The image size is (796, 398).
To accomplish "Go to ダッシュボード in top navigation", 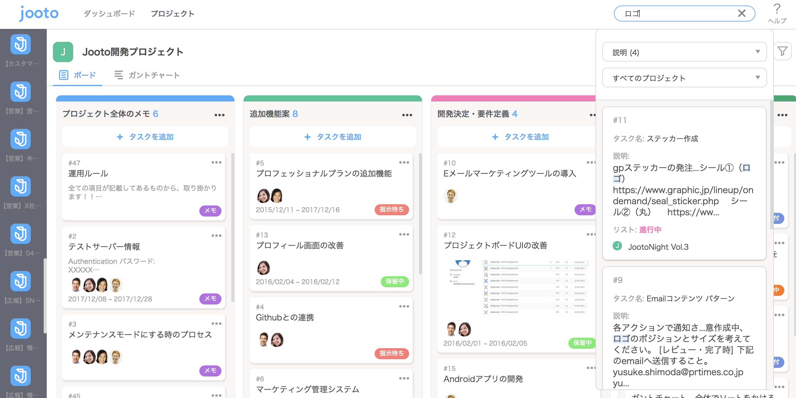I will pyautogui.click(x=109, y=14).
